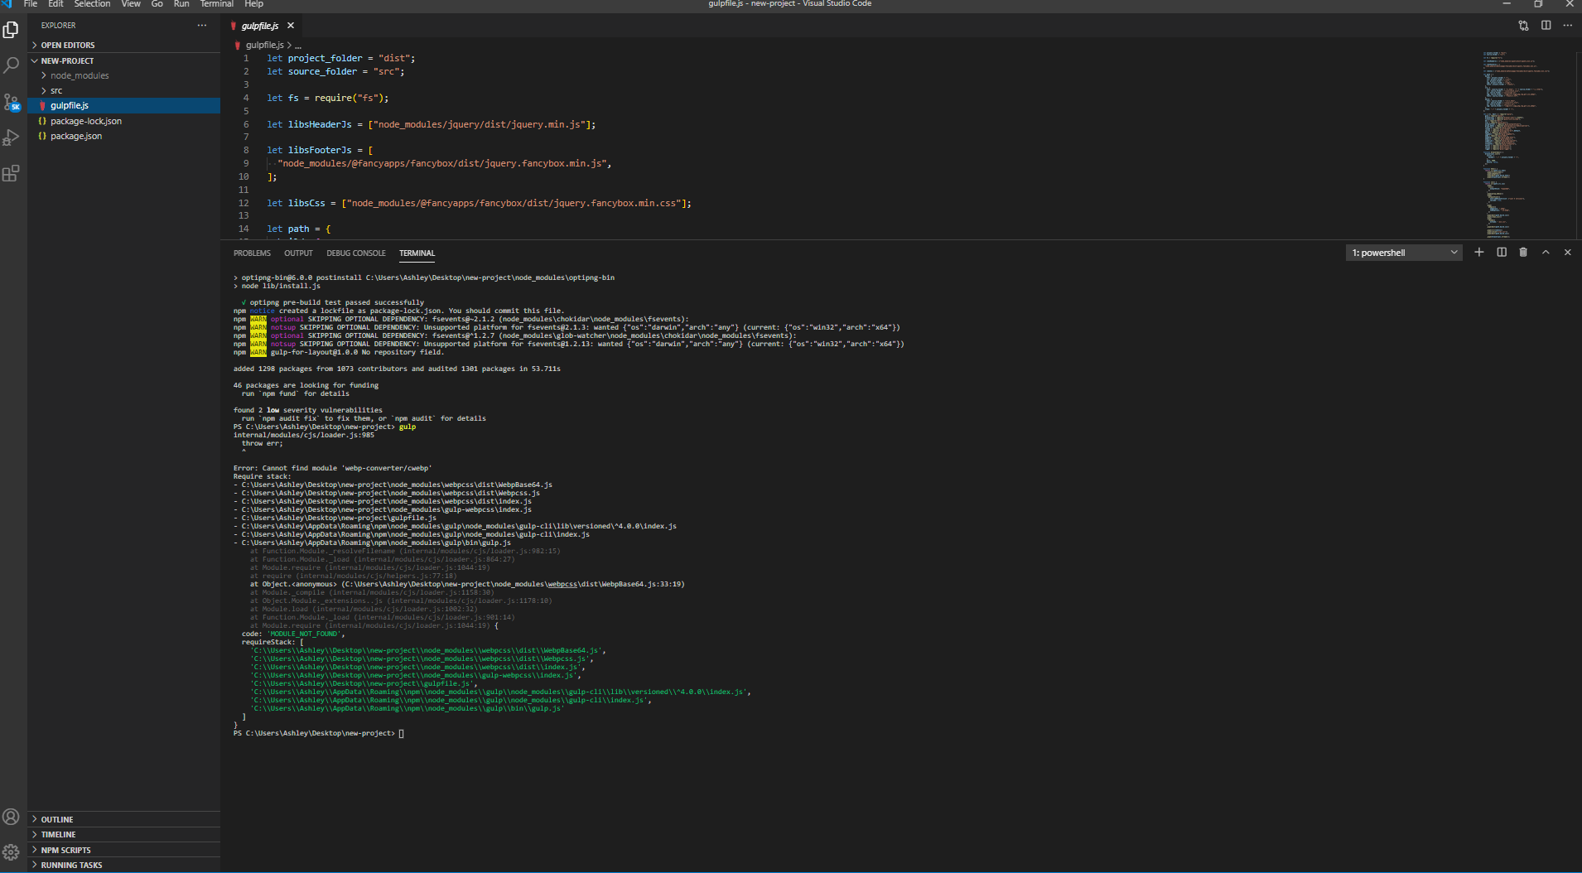Select gulpfile.js in the explorer tree
The image size is (1582, 873).
pyautogui.click(x=124, y=105)
